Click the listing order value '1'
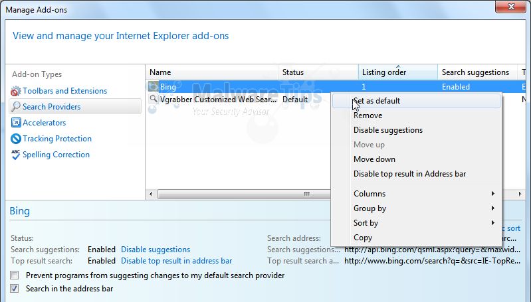 (x=364, y=87)
